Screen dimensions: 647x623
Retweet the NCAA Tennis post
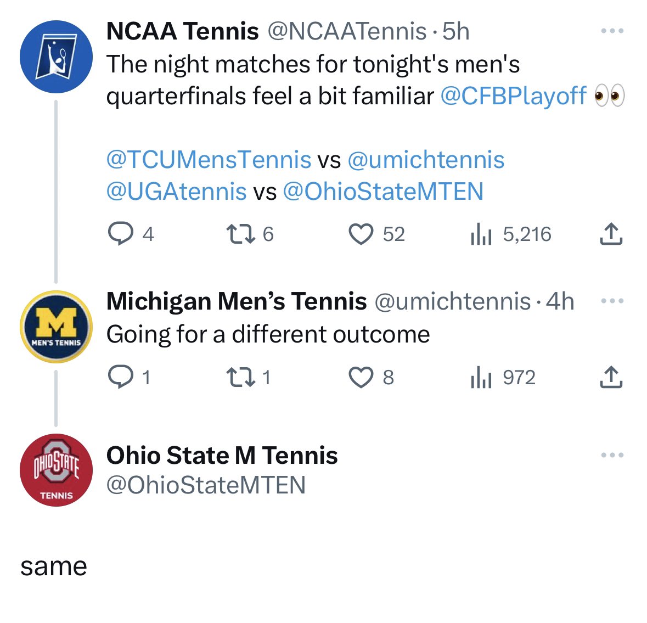click(x=241, y=234)
